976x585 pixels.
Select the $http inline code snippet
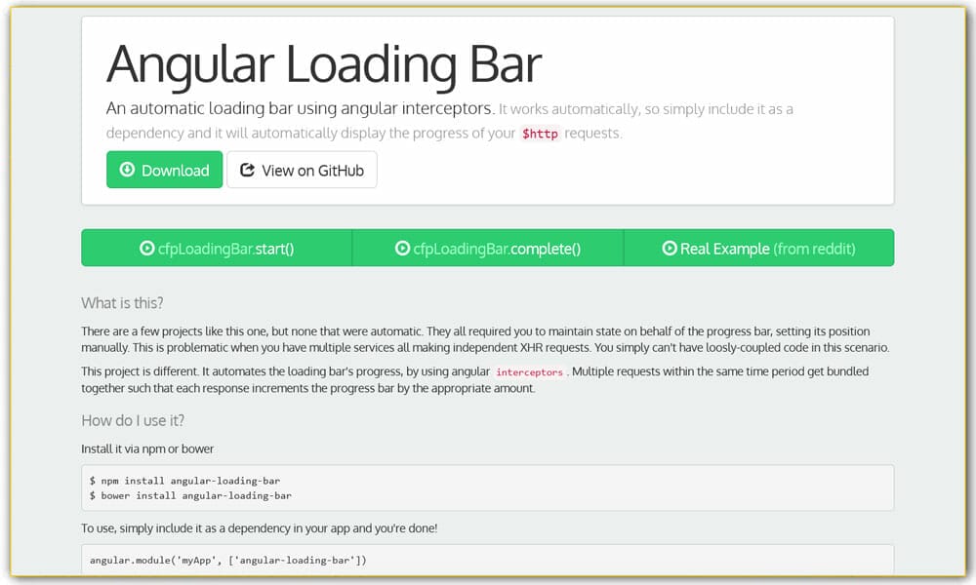pos(541,134)
